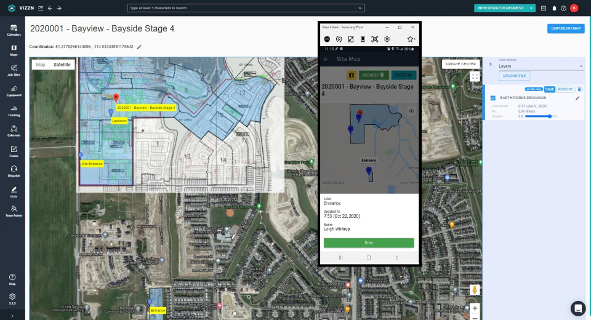
Task: Click Samsung Flow screen capture icon
Action: coord(375,39)
